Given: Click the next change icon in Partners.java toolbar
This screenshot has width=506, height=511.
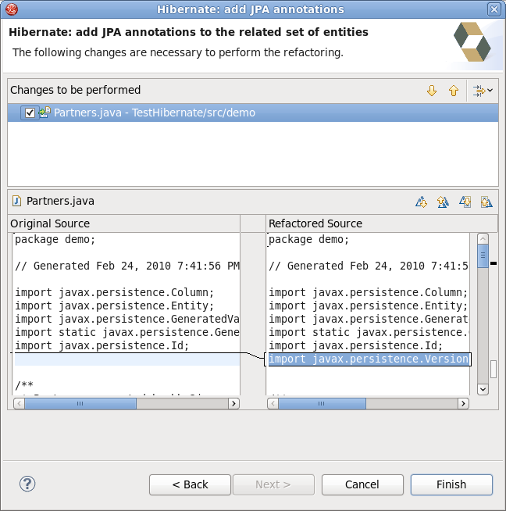Looking at the screenshot, I should coord(465,202).
